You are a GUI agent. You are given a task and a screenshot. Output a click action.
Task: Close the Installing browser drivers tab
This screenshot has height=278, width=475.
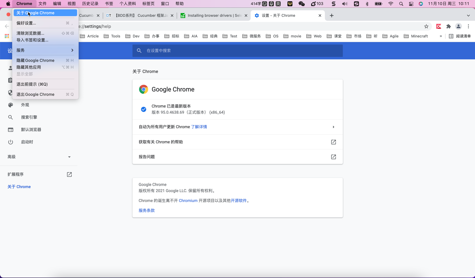246,15
